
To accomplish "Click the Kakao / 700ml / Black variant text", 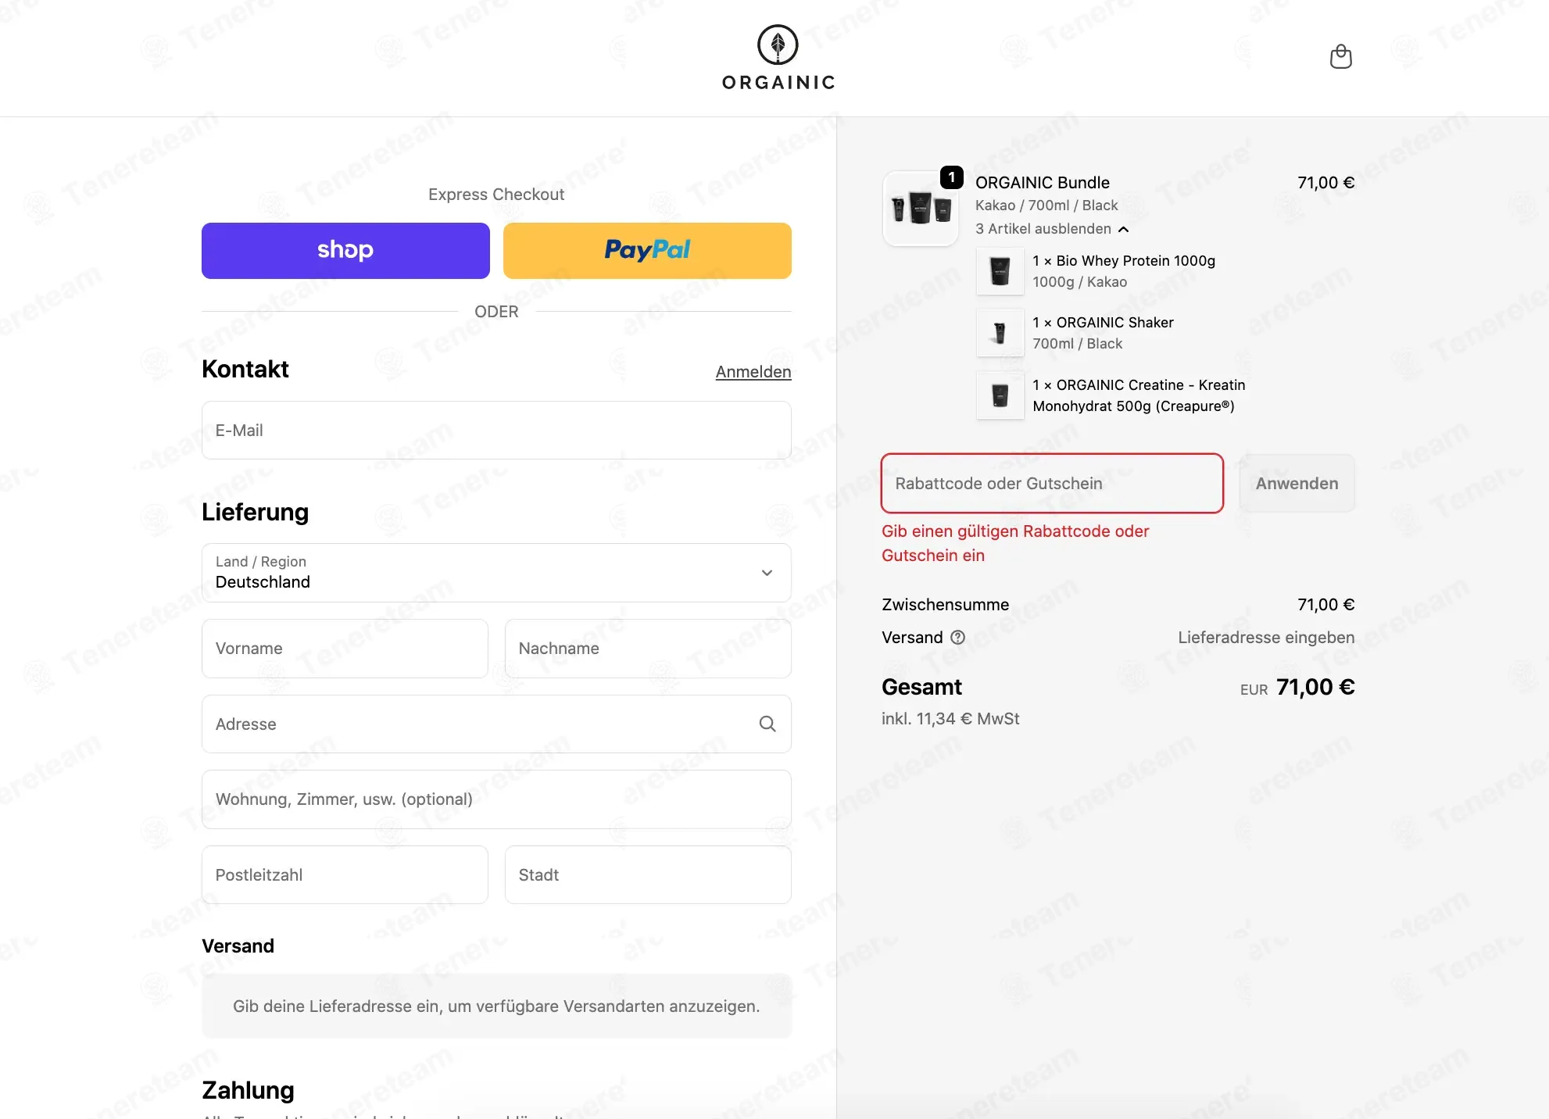I will (1046, 206).
